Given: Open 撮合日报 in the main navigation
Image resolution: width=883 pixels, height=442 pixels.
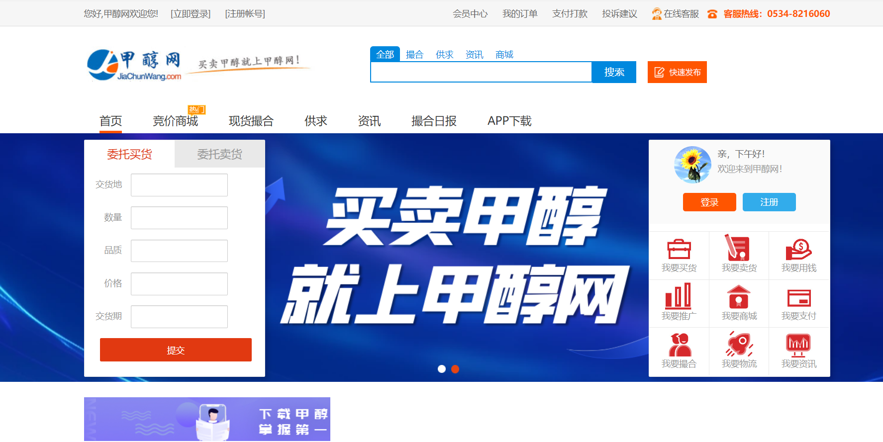Looking at the screenshot, I should pyautogui.click(x=434, y=121).
